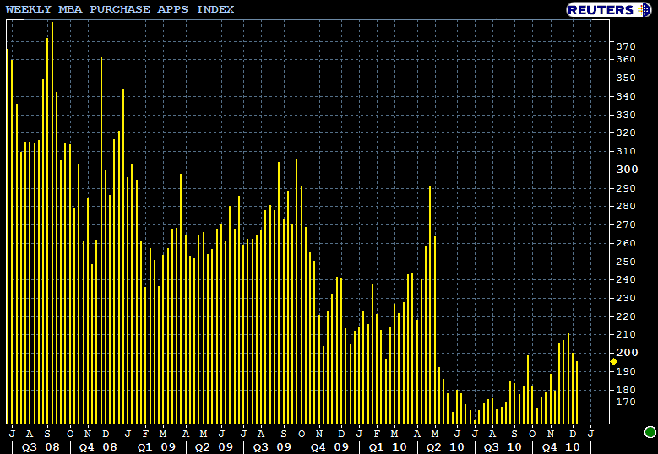Choose the Q2 09 quarter label
Screen dimensions: 658x454
click(214, 446)
